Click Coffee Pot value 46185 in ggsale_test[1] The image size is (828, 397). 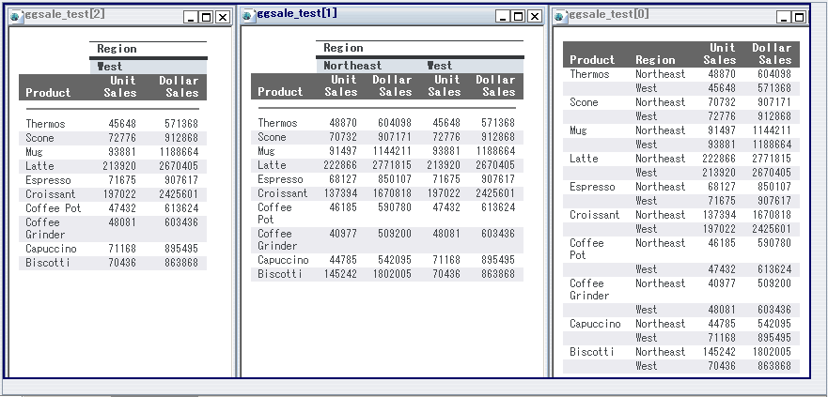tap(343, 207)
